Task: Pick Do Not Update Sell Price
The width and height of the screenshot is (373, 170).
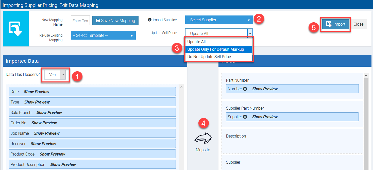Action: [209, 57]
